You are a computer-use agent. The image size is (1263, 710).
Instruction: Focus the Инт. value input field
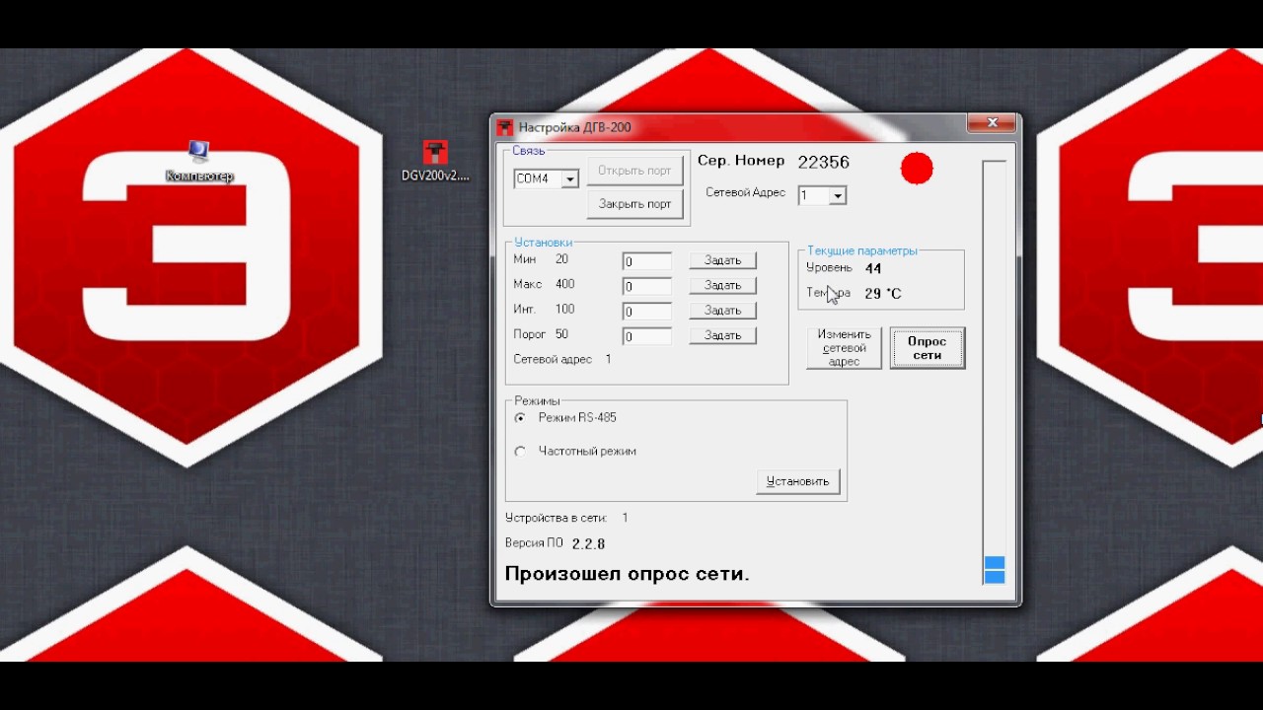(647, 311)
